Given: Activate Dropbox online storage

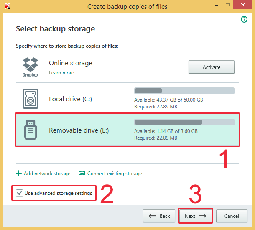Looking at the screenshot, I should [212, 67].
